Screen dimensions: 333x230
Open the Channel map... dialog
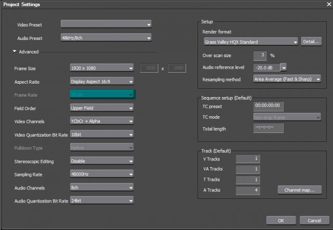(299, 190)
